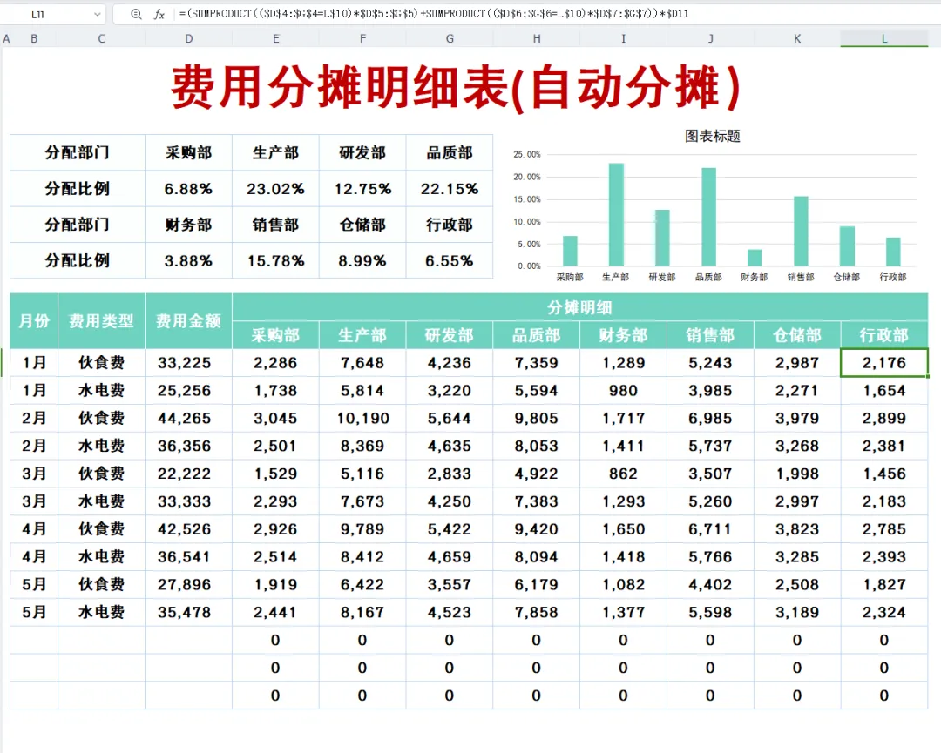Click the cell 6,985 under 销售部
Screen dimensions: 941x753
(x=710, y=418)
